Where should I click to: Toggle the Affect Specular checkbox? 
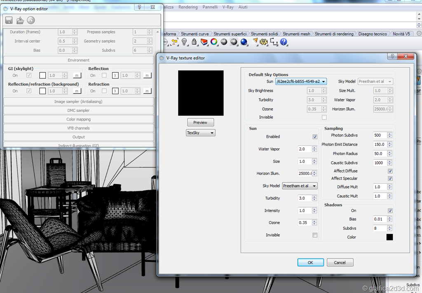[390, 179]
